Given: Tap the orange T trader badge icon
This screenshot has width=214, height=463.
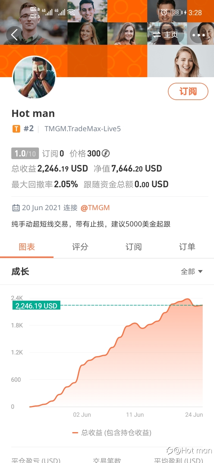Looking at the screenshot, I should pos(16,129).
